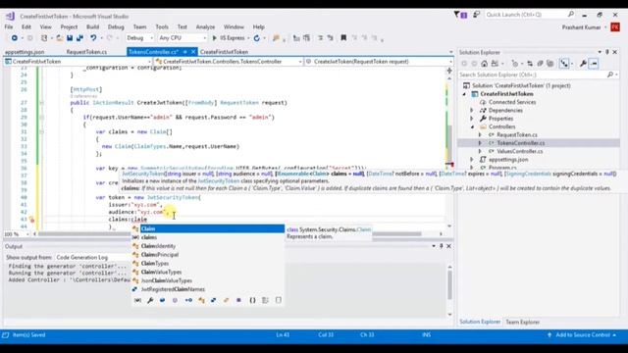Image resolution: width=628 pixels, height=353 pixels.
Task: Open Properties wrench icon in Solution Explorer
Action: tap(583, 64)
